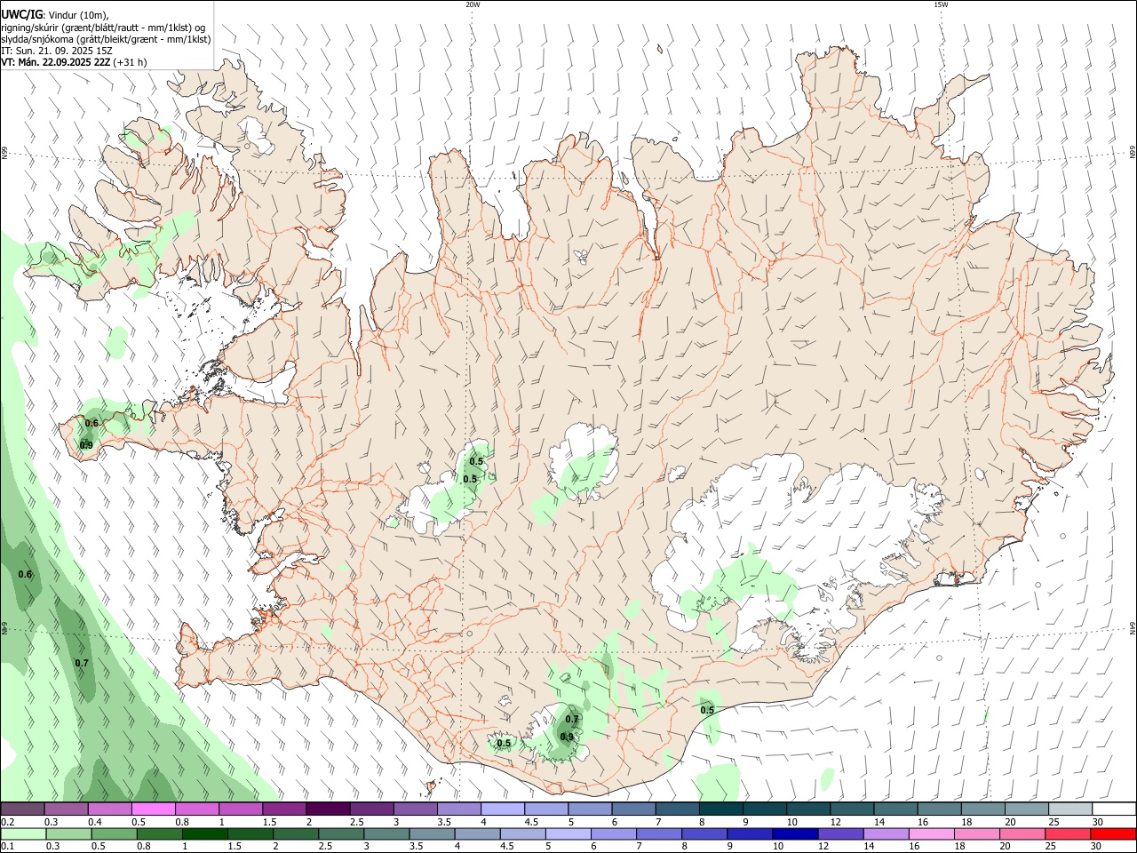Pick the bright red 30 mm rain swatch

point(1113,834)
